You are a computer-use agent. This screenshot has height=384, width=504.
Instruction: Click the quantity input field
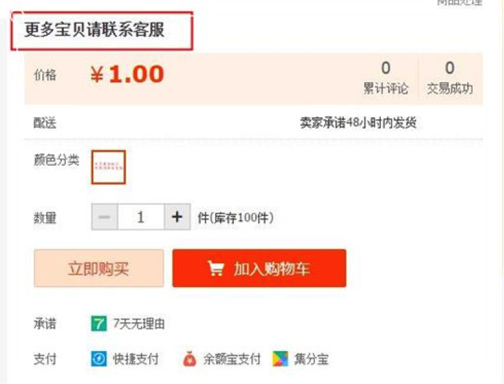click(x=141, y=217)
